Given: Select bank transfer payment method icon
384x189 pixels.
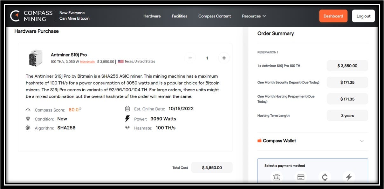Looking at the screenshot, I should 277,177.
